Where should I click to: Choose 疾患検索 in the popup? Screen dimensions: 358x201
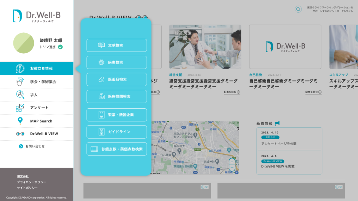tap(117, 62)
